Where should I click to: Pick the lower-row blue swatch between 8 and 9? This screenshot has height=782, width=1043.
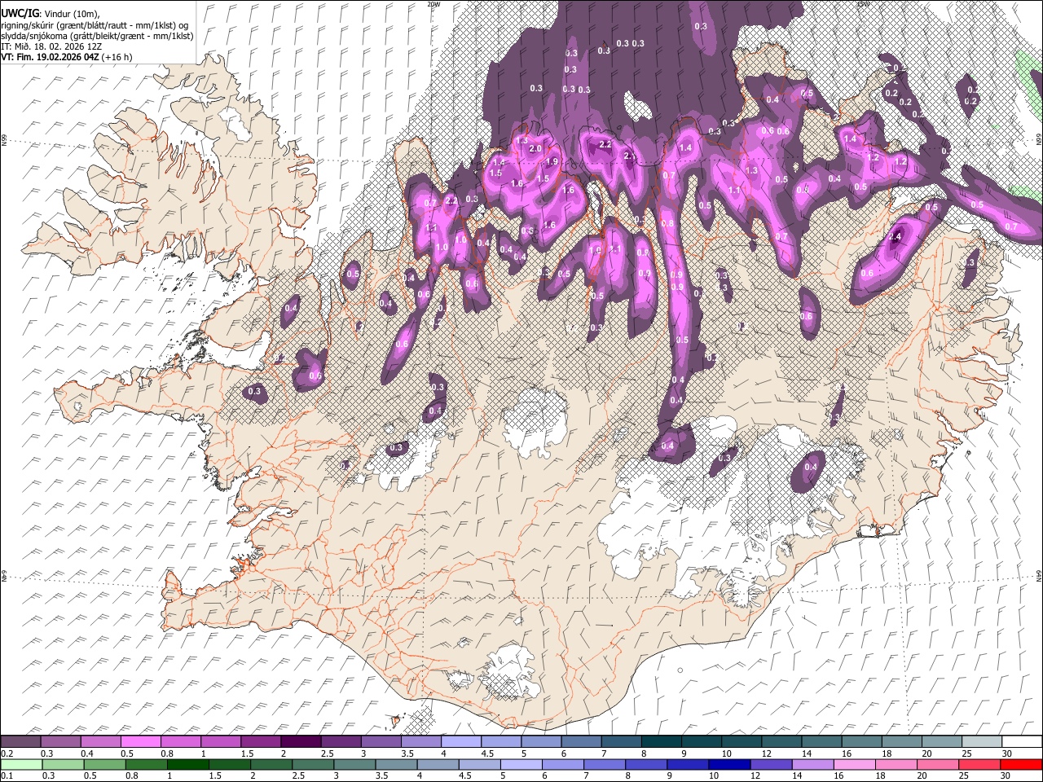click(646, 764)
